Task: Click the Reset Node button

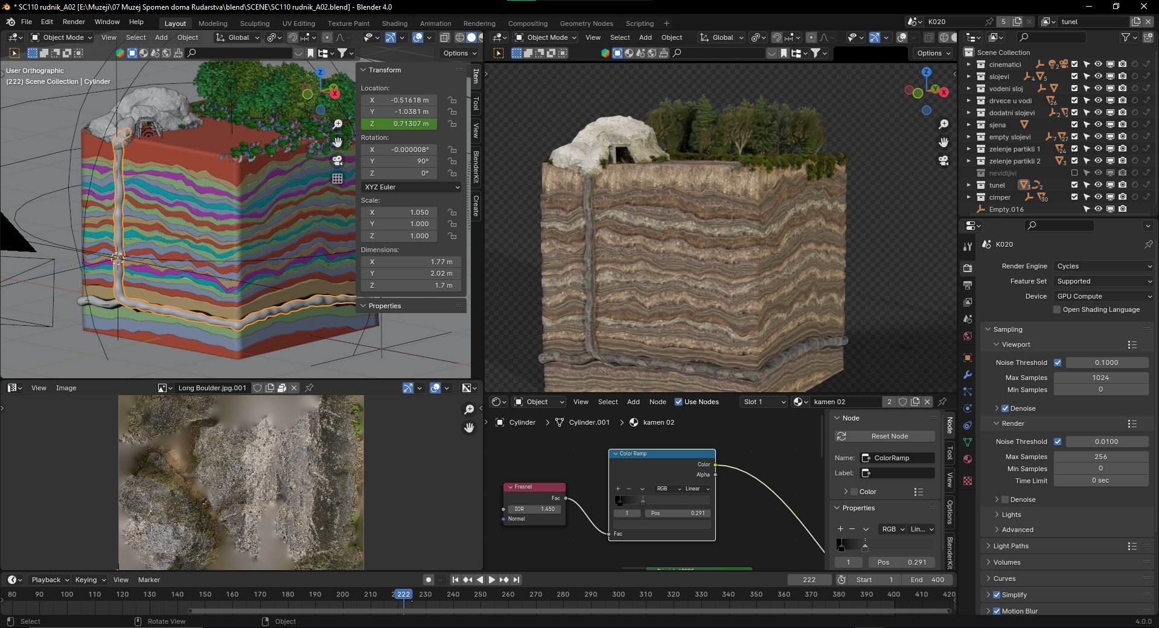Action: point(885,436)
